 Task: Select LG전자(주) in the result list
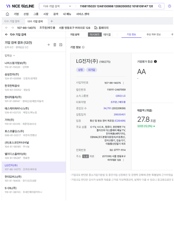click(x=34, y=167)
